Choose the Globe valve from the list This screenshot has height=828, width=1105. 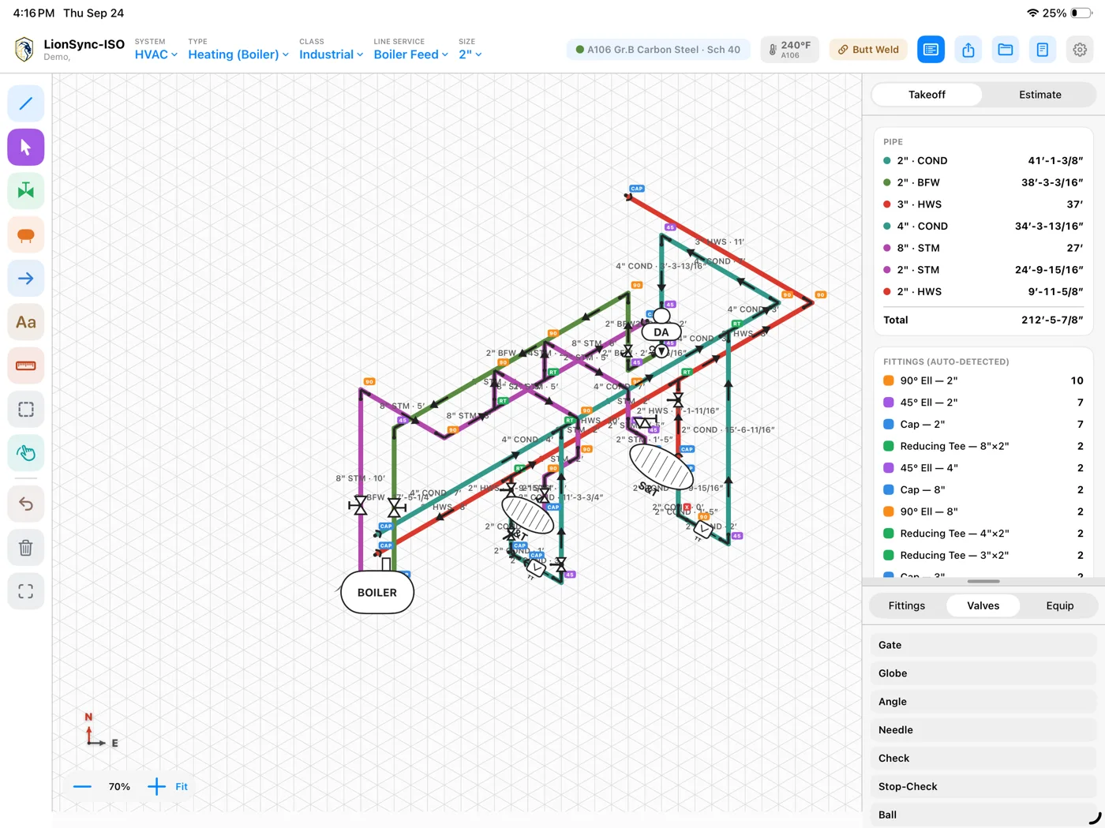(x=983, y=673)
